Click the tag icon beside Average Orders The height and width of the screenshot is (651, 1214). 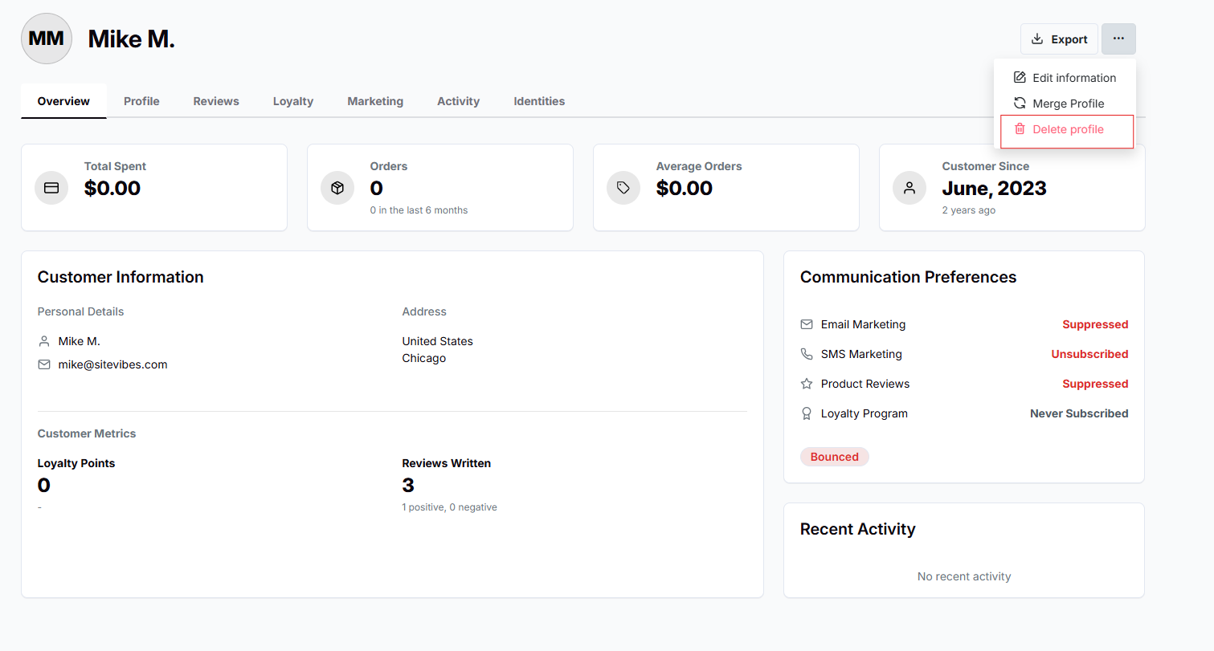coord(623,188)
